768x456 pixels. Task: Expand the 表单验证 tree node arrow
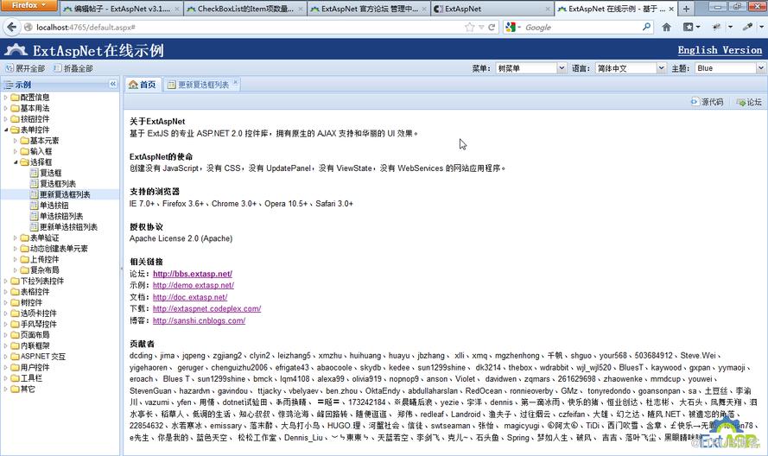[x=16, y=237]
